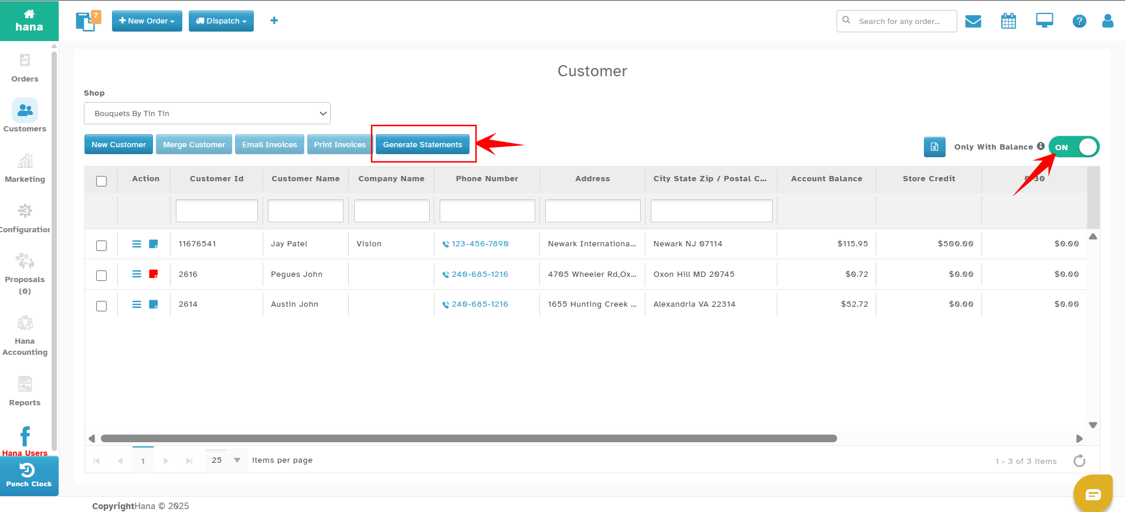
Task: Open action menu for customer 11676541
Action: [137, 244]
